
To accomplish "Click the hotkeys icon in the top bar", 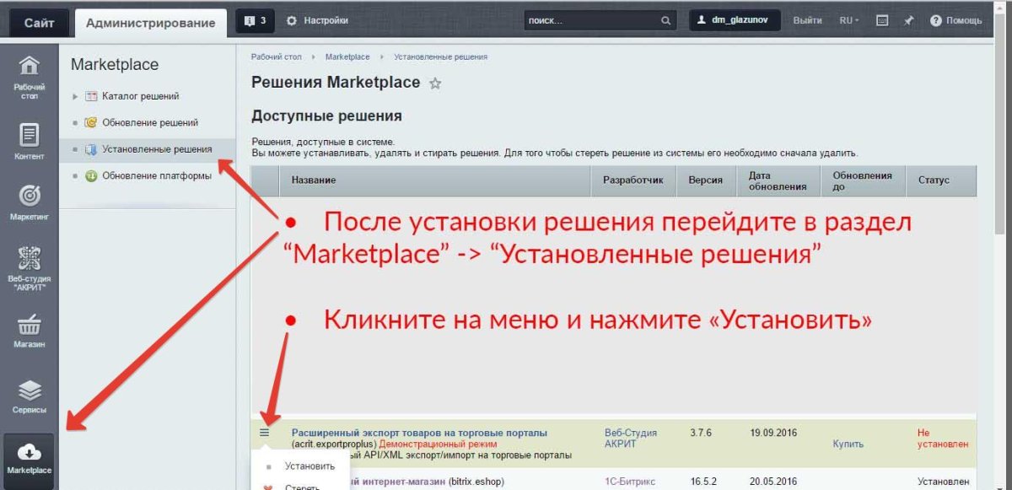I will [882, 19].
